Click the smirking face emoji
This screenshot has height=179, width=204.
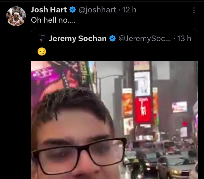[x=42, y=52]
